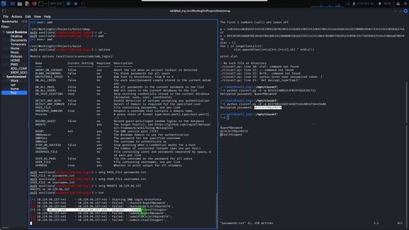Screen dimensions: 409x230
Task: Click the blue circular button in title bar
Action: pyautogui.click(x=406, y=11)
